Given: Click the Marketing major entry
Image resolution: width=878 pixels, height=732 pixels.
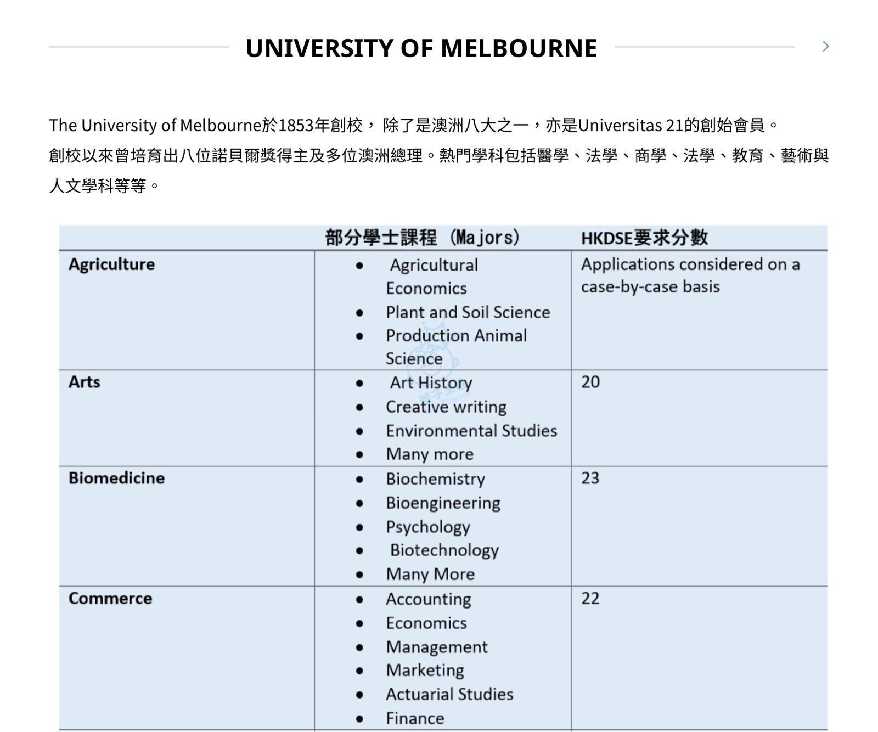Looking at the screenshot, I should [x=425, y=670].
